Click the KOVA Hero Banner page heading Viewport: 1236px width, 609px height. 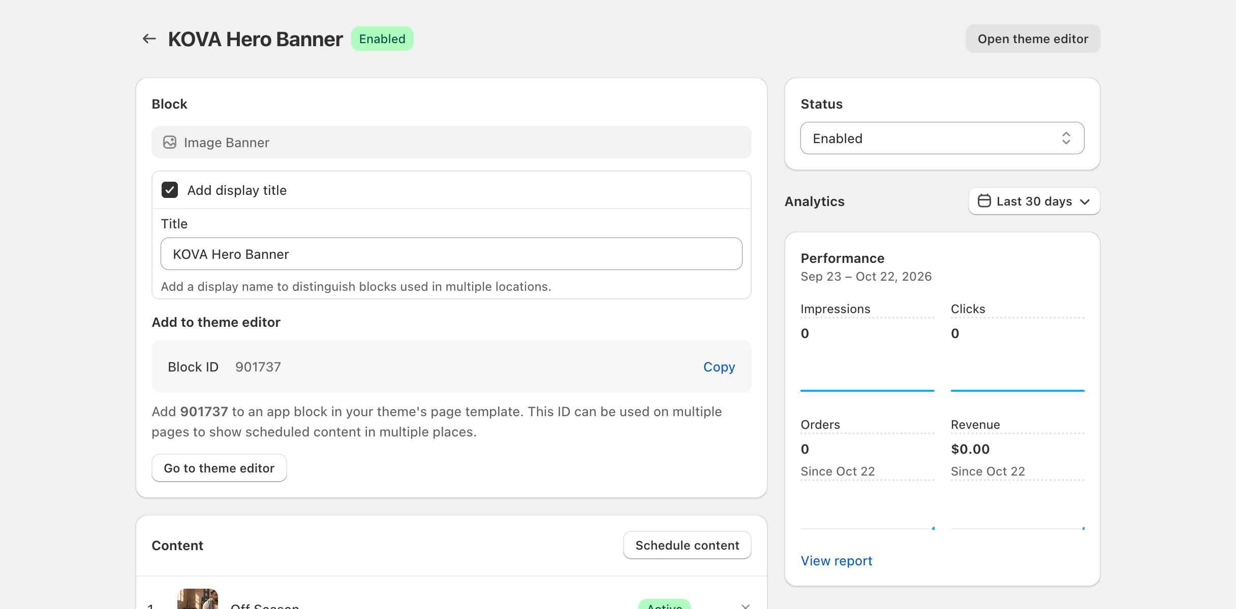tap(255, 39)
